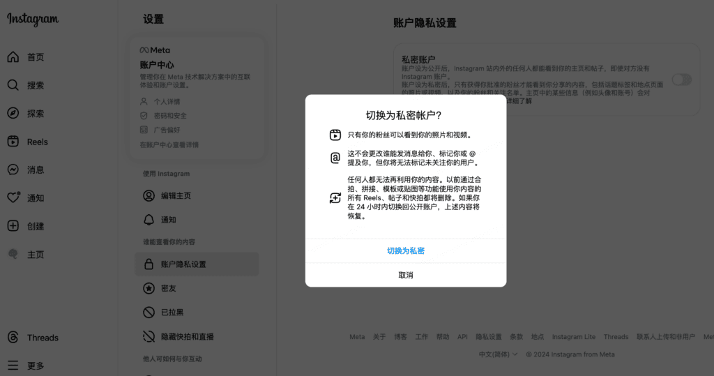Click 密码和安全 shield icon
The image size is (714, 376).
click(144, 115)
